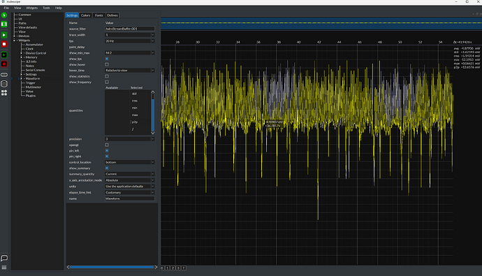Open the x_axis_annotation_mode dropdown showing Absolute

tap(129, 180)
